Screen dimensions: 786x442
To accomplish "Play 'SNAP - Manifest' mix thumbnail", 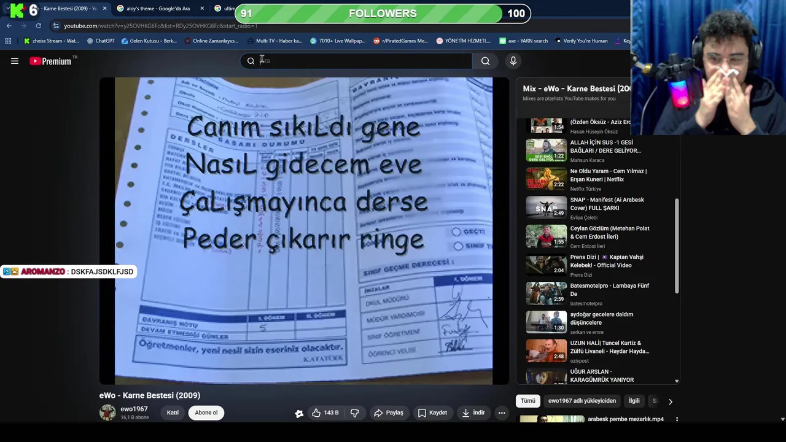I will point(547,207).
